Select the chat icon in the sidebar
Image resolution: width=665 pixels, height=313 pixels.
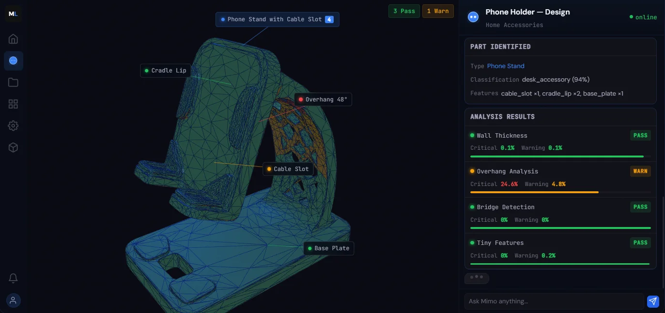13,60
